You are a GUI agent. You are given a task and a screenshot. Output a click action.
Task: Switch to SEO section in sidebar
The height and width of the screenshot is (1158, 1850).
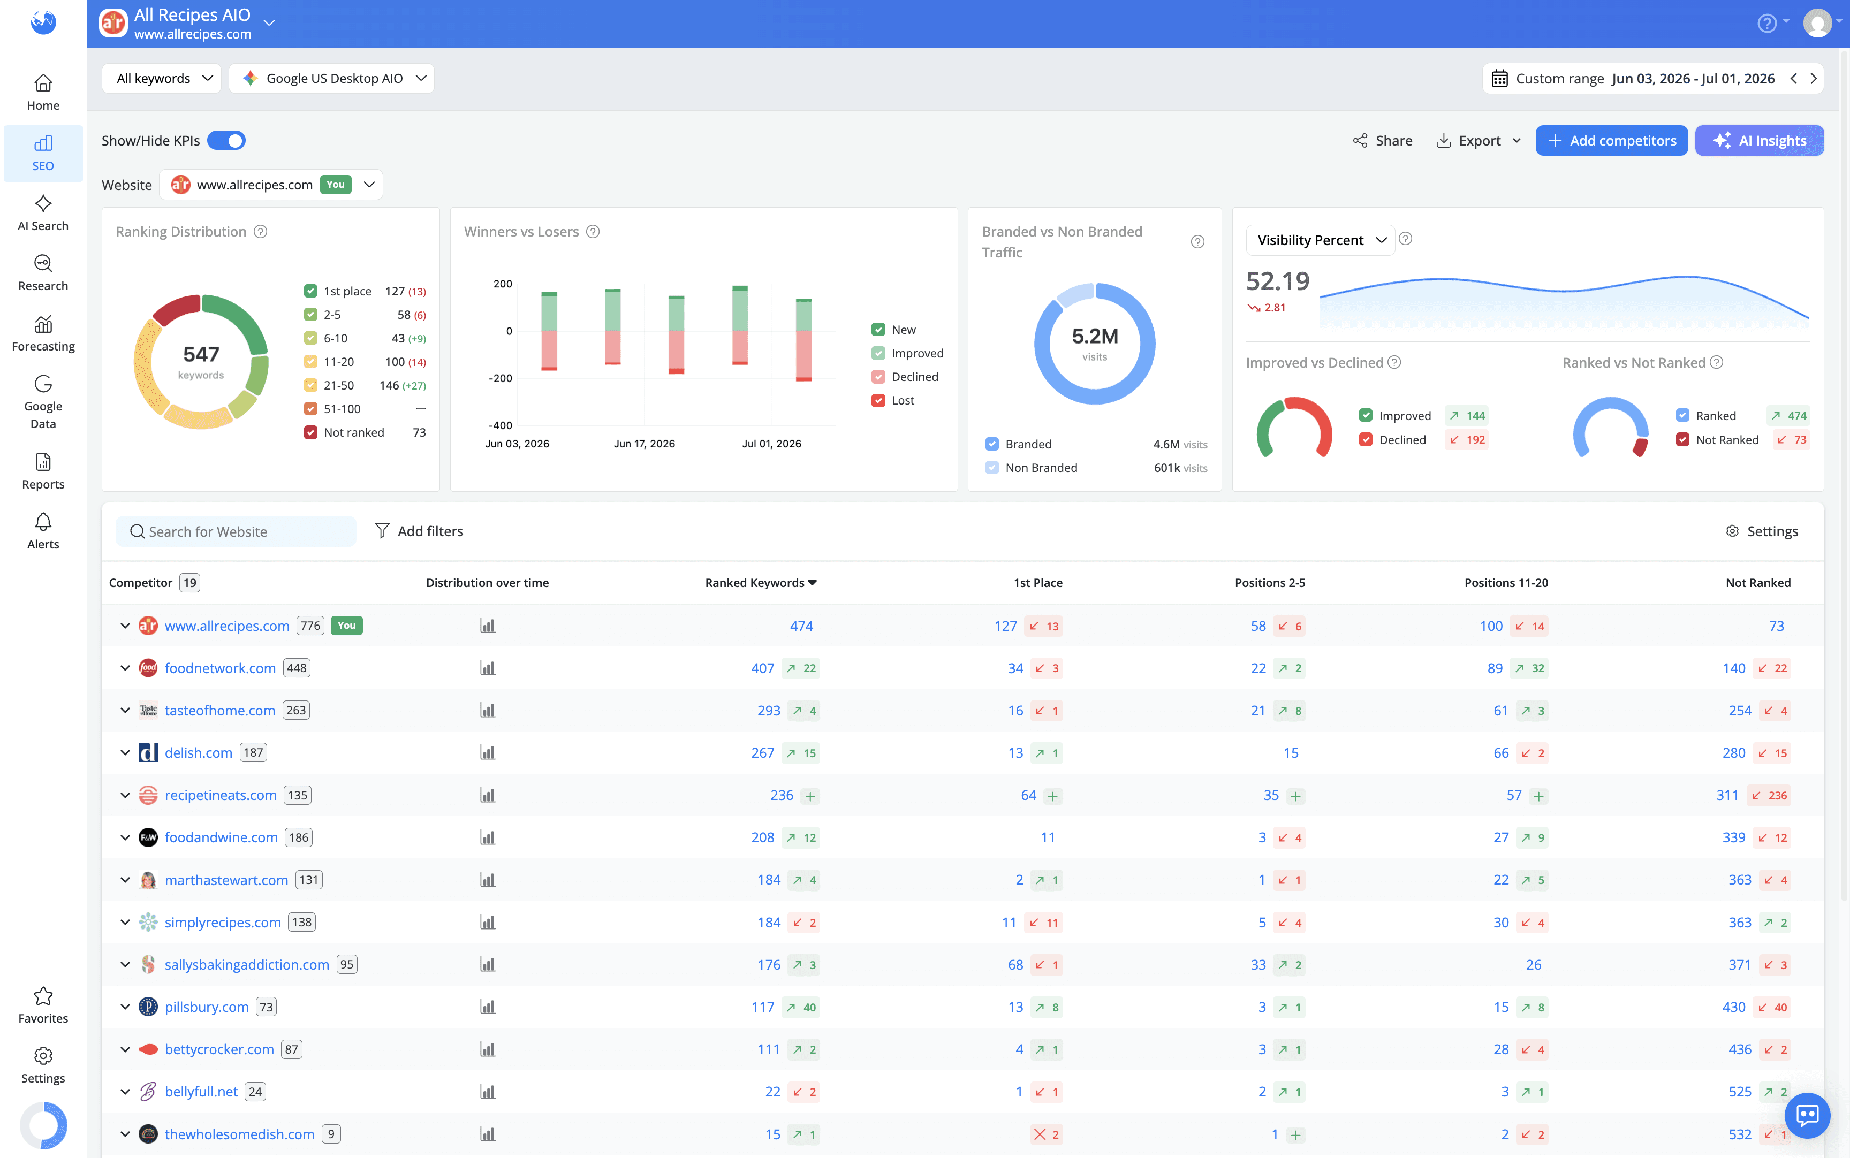pos(43,153)
